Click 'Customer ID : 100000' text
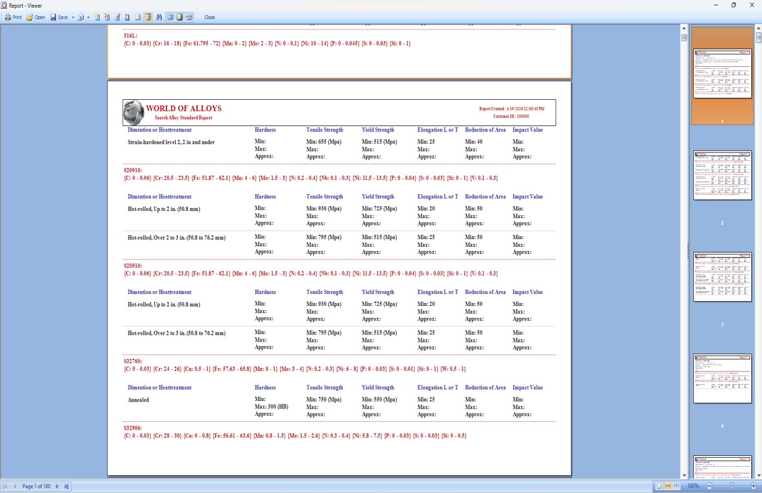This screenshot has height=493, width=762. pyautogui.click(x=511, y=117)
